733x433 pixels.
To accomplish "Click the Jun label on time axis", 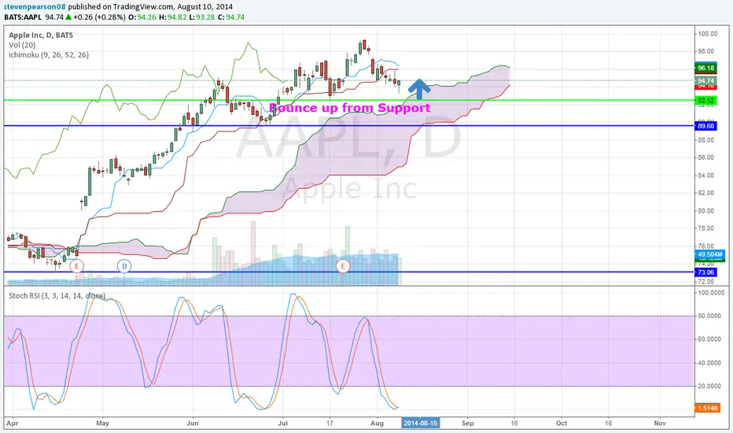I will [x=193, y=424].
